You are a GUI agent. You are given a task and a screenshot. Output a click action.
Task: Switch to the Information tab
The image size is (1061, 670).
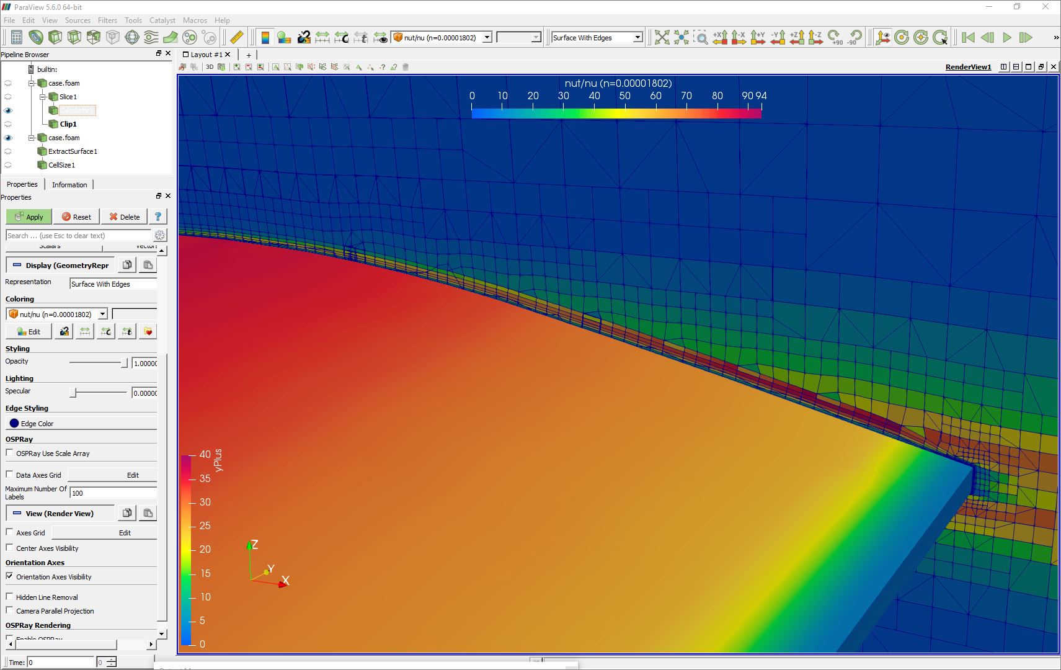69,185
